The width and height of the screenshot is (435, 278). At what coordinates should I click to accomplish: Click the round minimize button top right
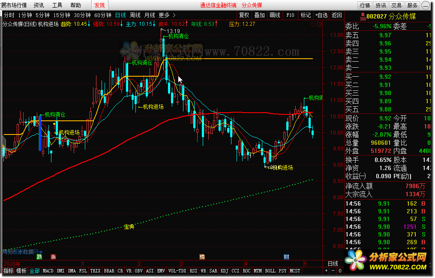tap(426, 5)
